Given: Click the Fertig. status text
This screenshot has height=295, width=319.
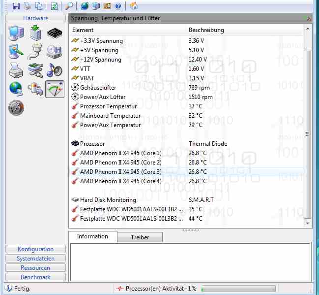Looking at the screenshot, I should pos(23,289).
